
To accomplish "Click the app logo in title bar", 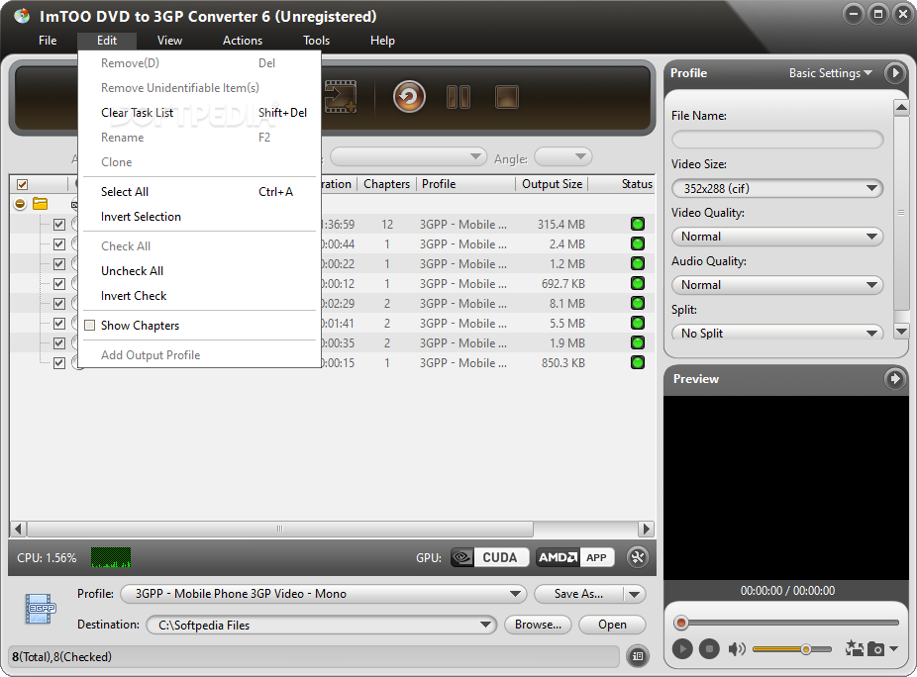I will tap(22, 16).
